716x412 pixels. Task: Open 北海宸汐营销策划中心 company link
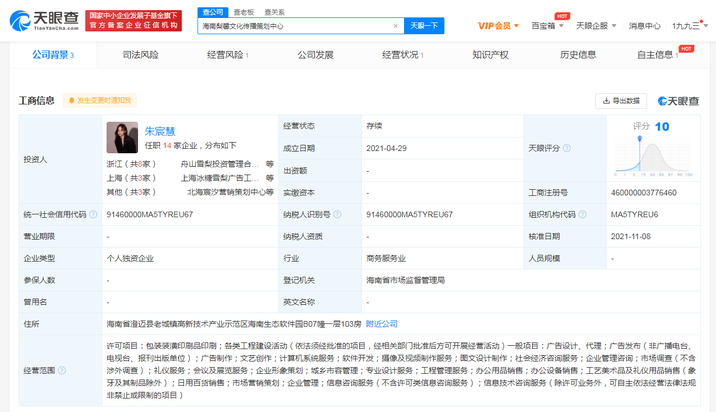(227, 192)
